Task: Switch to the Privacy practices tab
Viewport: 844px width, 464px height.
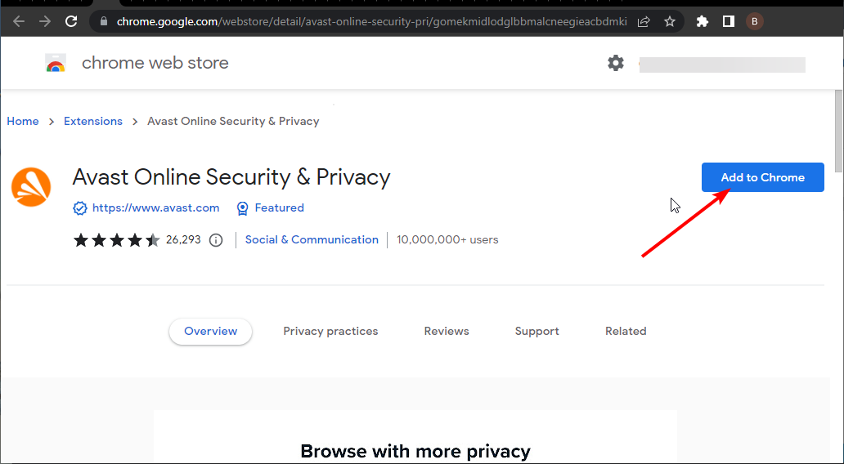Action: [330, 331]
